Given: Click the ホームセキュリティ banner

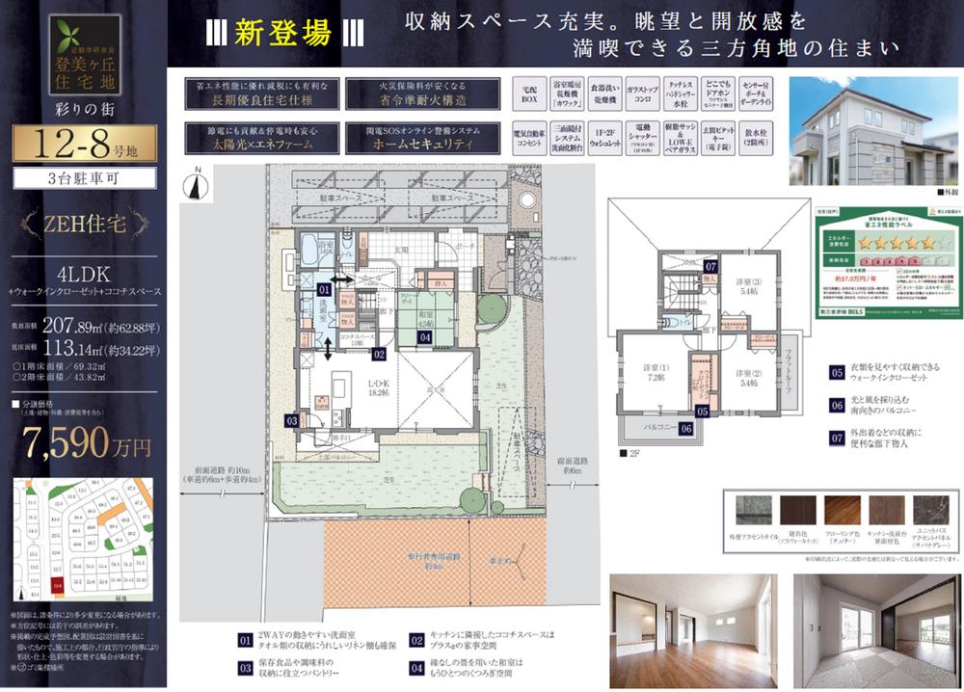Looking at the screenshot, I should point(423,138).
